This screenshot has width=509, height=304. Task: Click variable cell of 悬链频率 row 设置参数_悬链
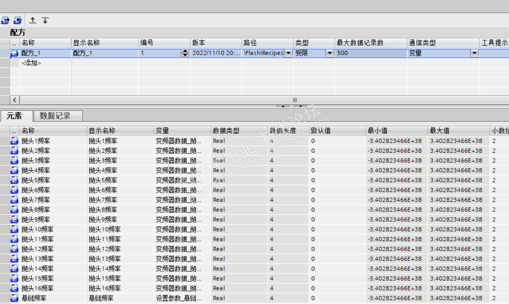pyautogui.click(x=182, y=298)
